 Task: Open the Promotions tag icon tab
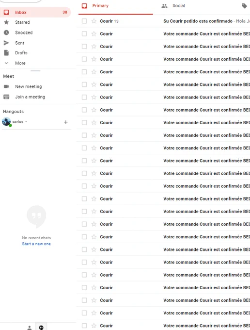click(x=244, y=6)
